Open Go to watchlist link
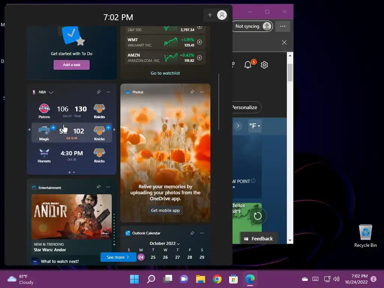Image resolution: width=384 pixels, height=288 pixels. (x=165, y=73)
